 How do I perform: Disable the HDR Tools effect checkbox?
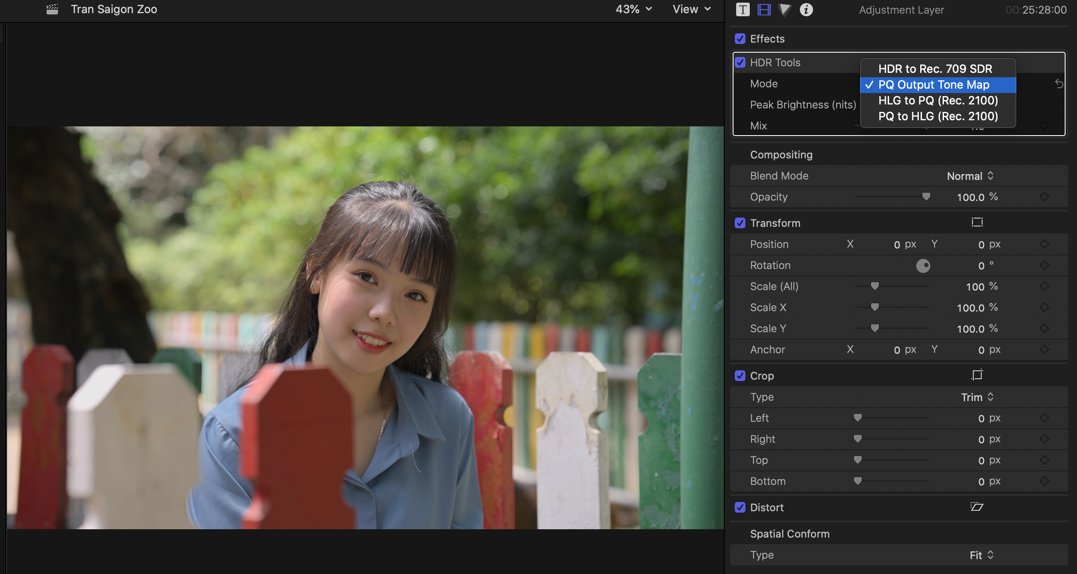coord(740,63)
